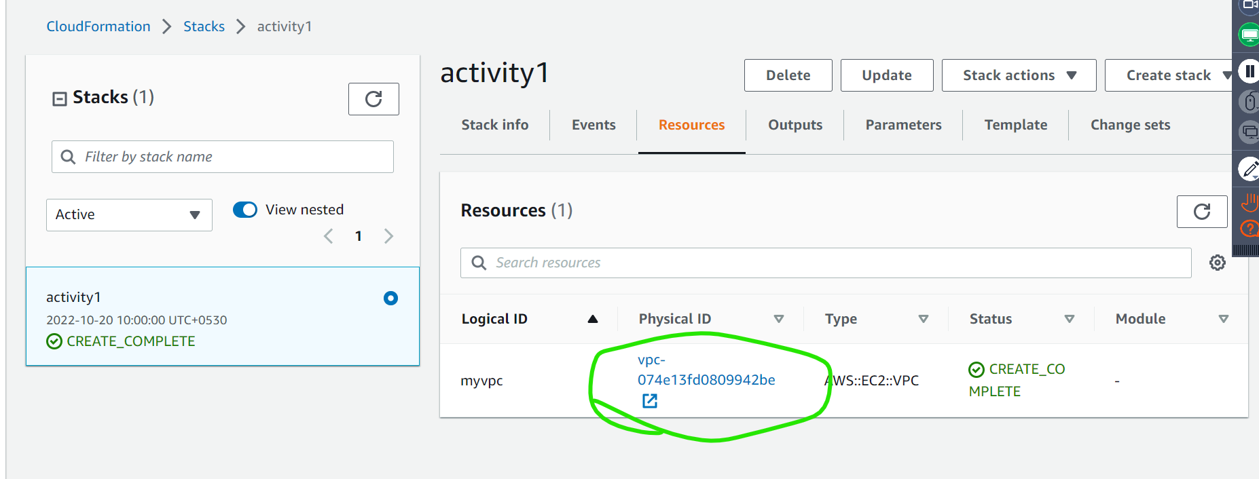Screen dimensions: 1259x479
Task: Open the Change sets tab
Action: pyautogui.click(x=1131, y=125)
